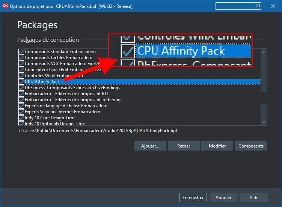Viewport: 282px width, 207px height.
Task: Uncheck the CPU Affinity Pack checkbox
Action: (21, 82)
